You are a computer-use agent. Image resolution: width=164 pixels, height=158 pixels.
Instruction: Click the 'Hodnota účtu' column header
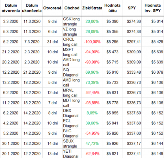point(113,8)
